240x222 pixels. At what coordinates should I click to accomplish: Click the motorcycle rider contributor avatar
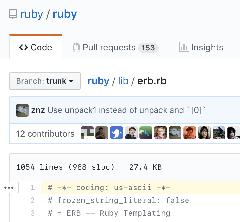coord(219,133)
